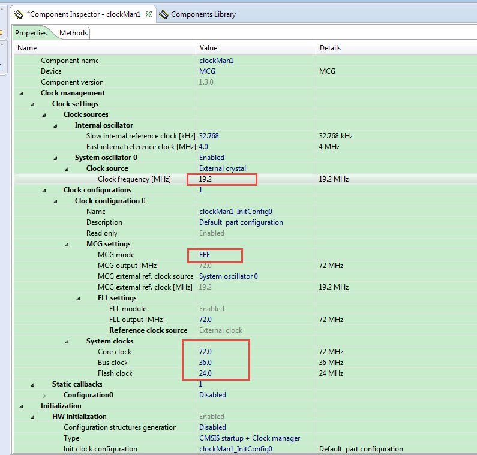This screenshot has height=455, width=477.
Task: Collapse the Clock settings node
Action: click(32, 104)
